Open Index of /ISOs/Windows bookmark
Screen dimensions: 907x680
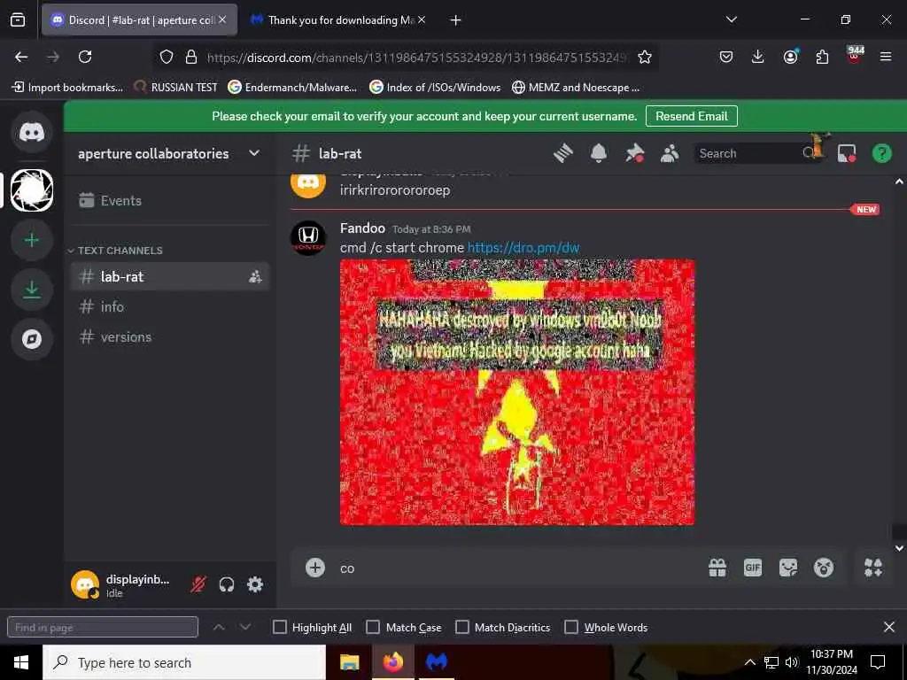point(435,88)
